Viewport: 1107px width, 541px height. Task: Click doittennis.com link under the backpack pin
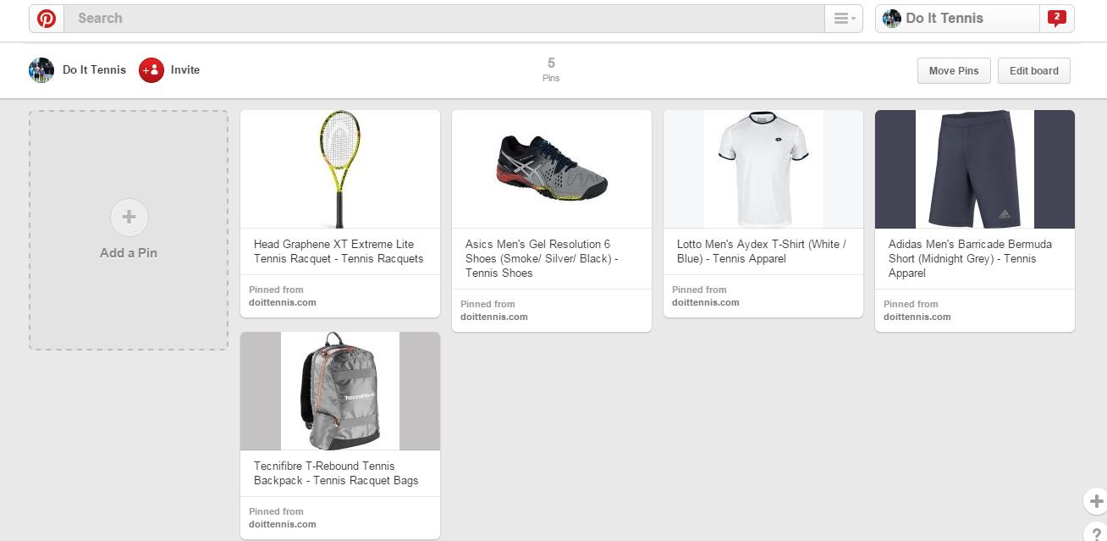pos(283,524)
